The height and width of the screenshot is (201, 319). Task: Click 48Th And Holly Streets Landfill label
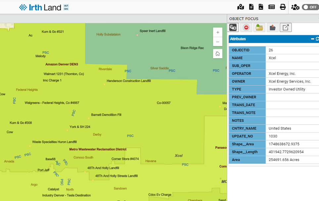click(x=116, y=176)
